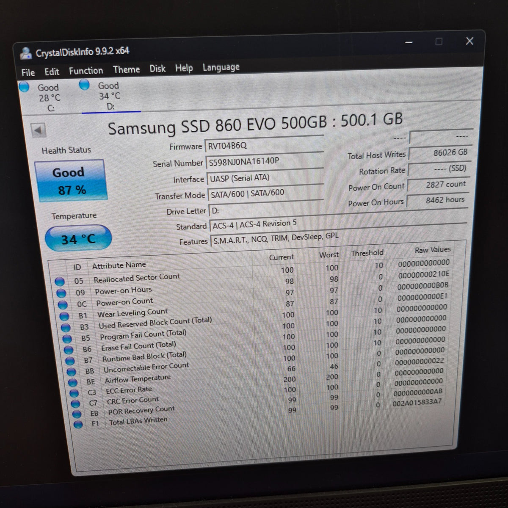Click the status dot for Power-on Hours
The image size is (508, 508).
click(61, 293)
